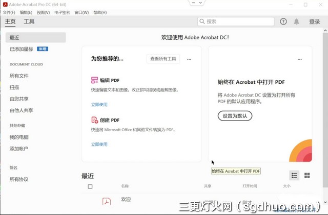Viewport: 328px width, 215px height.
Task: Click the search magnifier icon
Action: pyautogui.click(x=202, y=21)
